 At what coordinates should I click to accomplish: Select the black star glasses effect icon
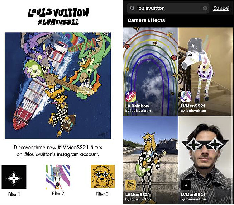[186, 185]
